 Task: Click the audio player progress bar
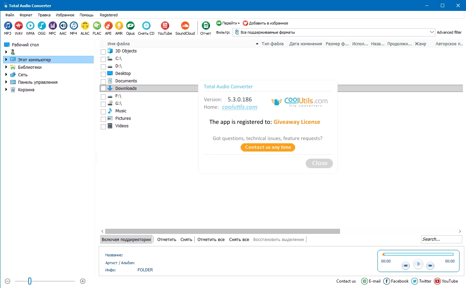418,254
